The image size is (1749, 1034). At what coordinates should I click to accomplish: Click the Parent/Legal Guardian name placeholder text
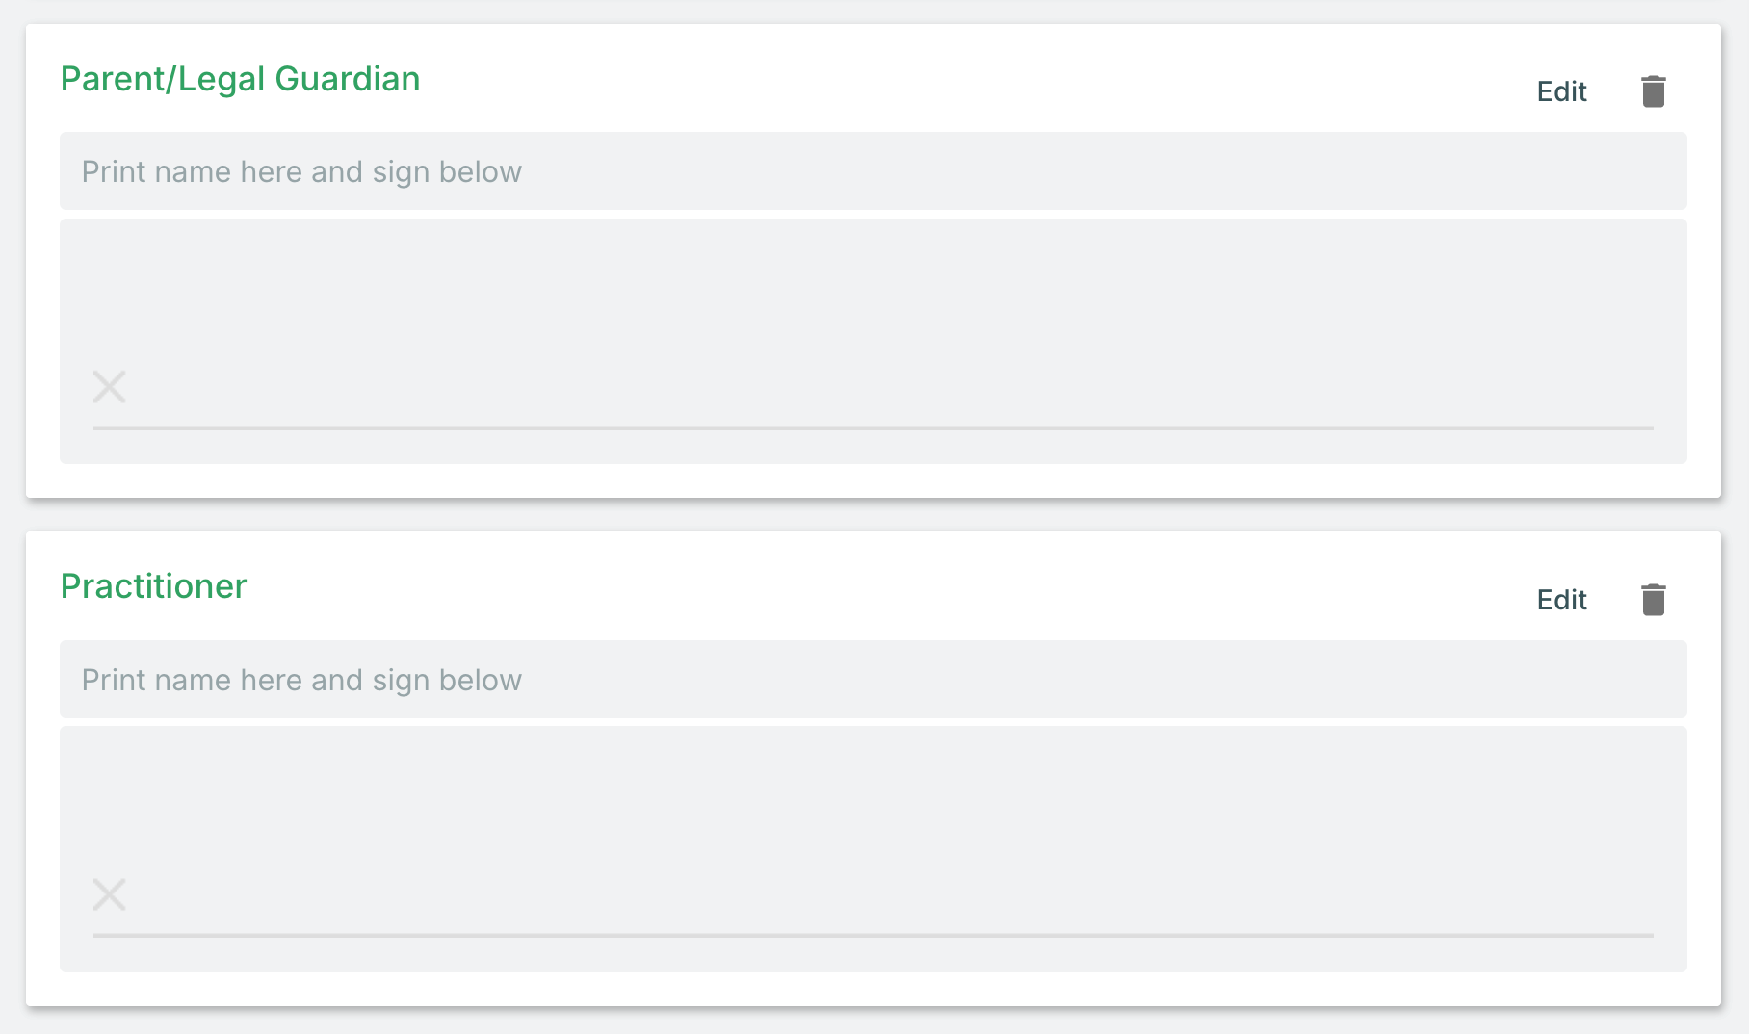[301, 171]
